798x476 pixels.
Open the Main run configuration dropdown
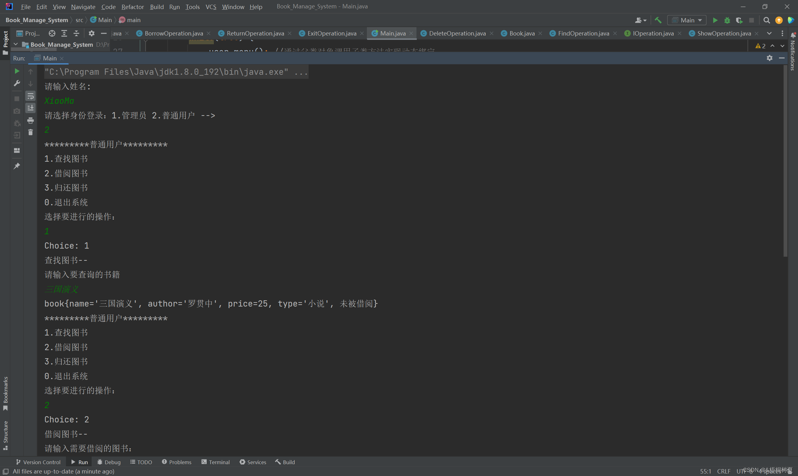(x=687, y=20)
